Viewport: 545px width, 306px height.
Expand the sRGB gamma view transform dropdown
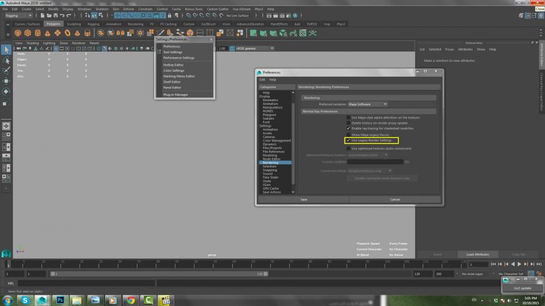click(255, 48)
